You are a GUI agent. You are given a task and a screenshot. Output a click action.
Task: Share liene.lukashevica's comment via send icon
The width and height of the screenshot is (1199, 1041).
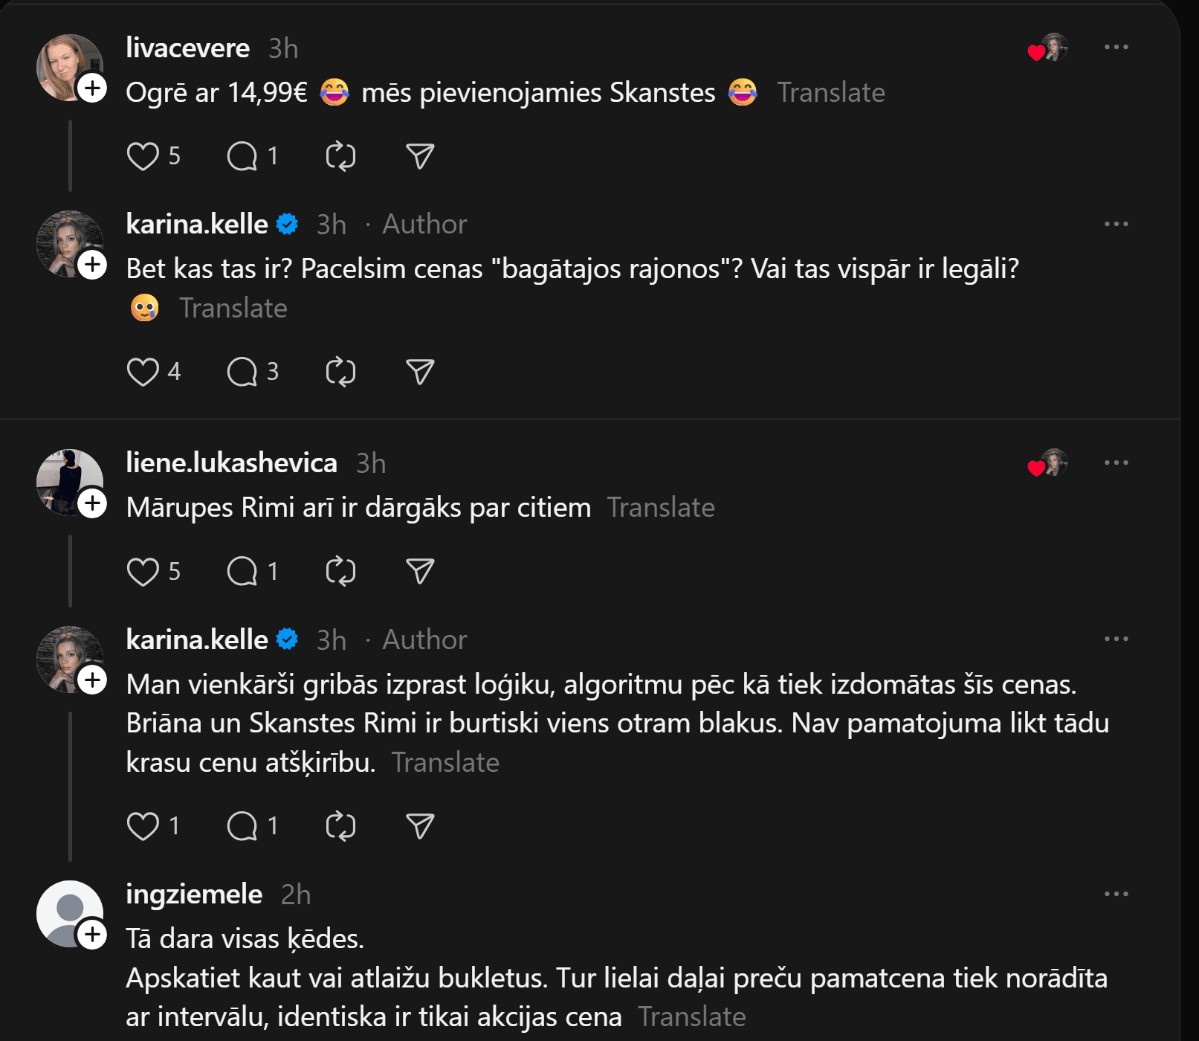click(420, 571)
